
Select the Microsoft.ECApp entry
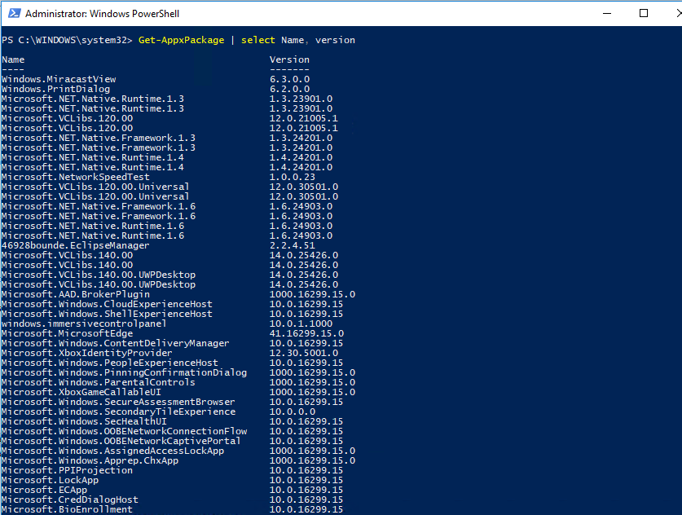pyautogui.click(x=44, y=491)
